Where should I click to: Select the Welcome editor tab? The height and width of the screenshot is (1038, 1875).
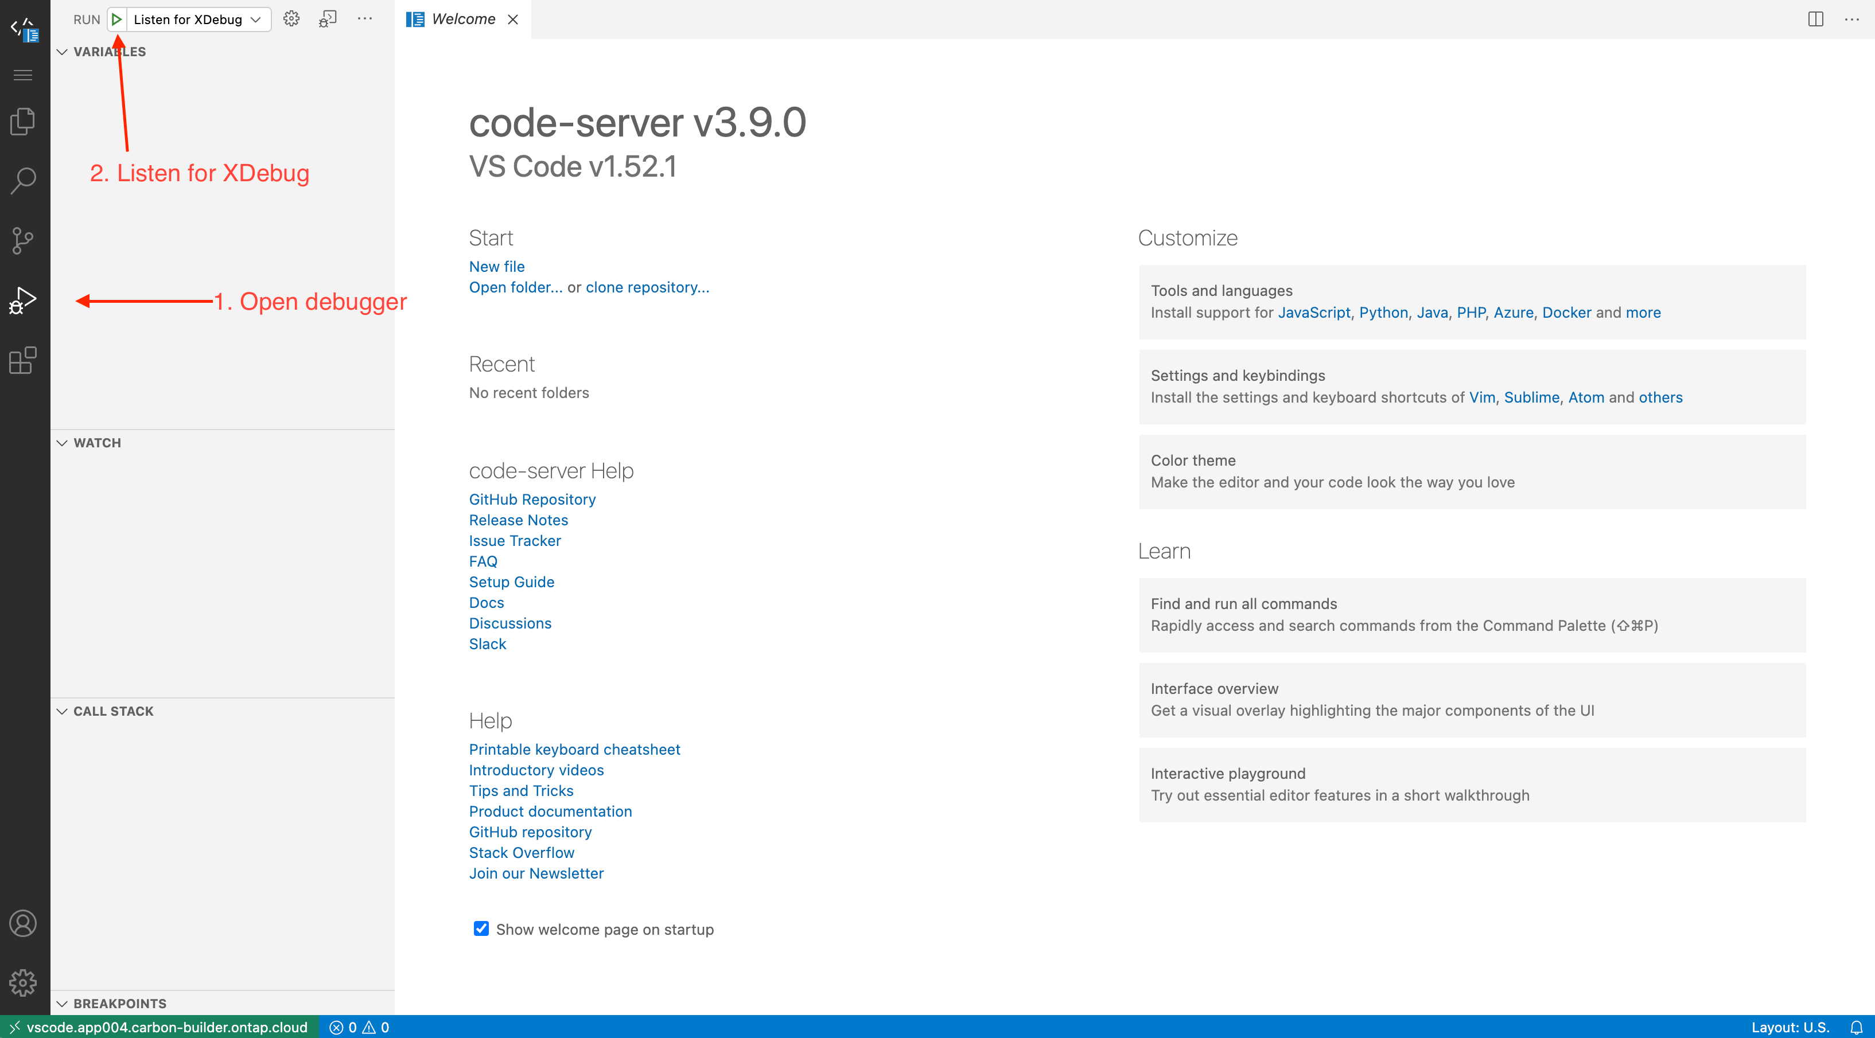[463, 19]
